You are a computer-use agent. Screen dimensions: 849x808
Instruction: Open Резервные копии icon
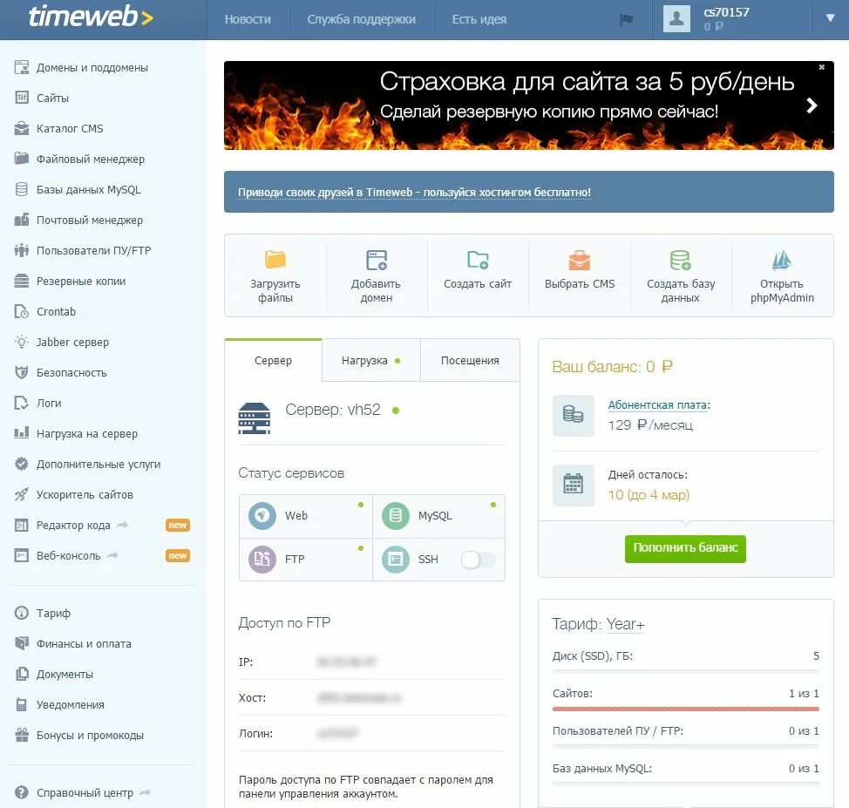22,281
